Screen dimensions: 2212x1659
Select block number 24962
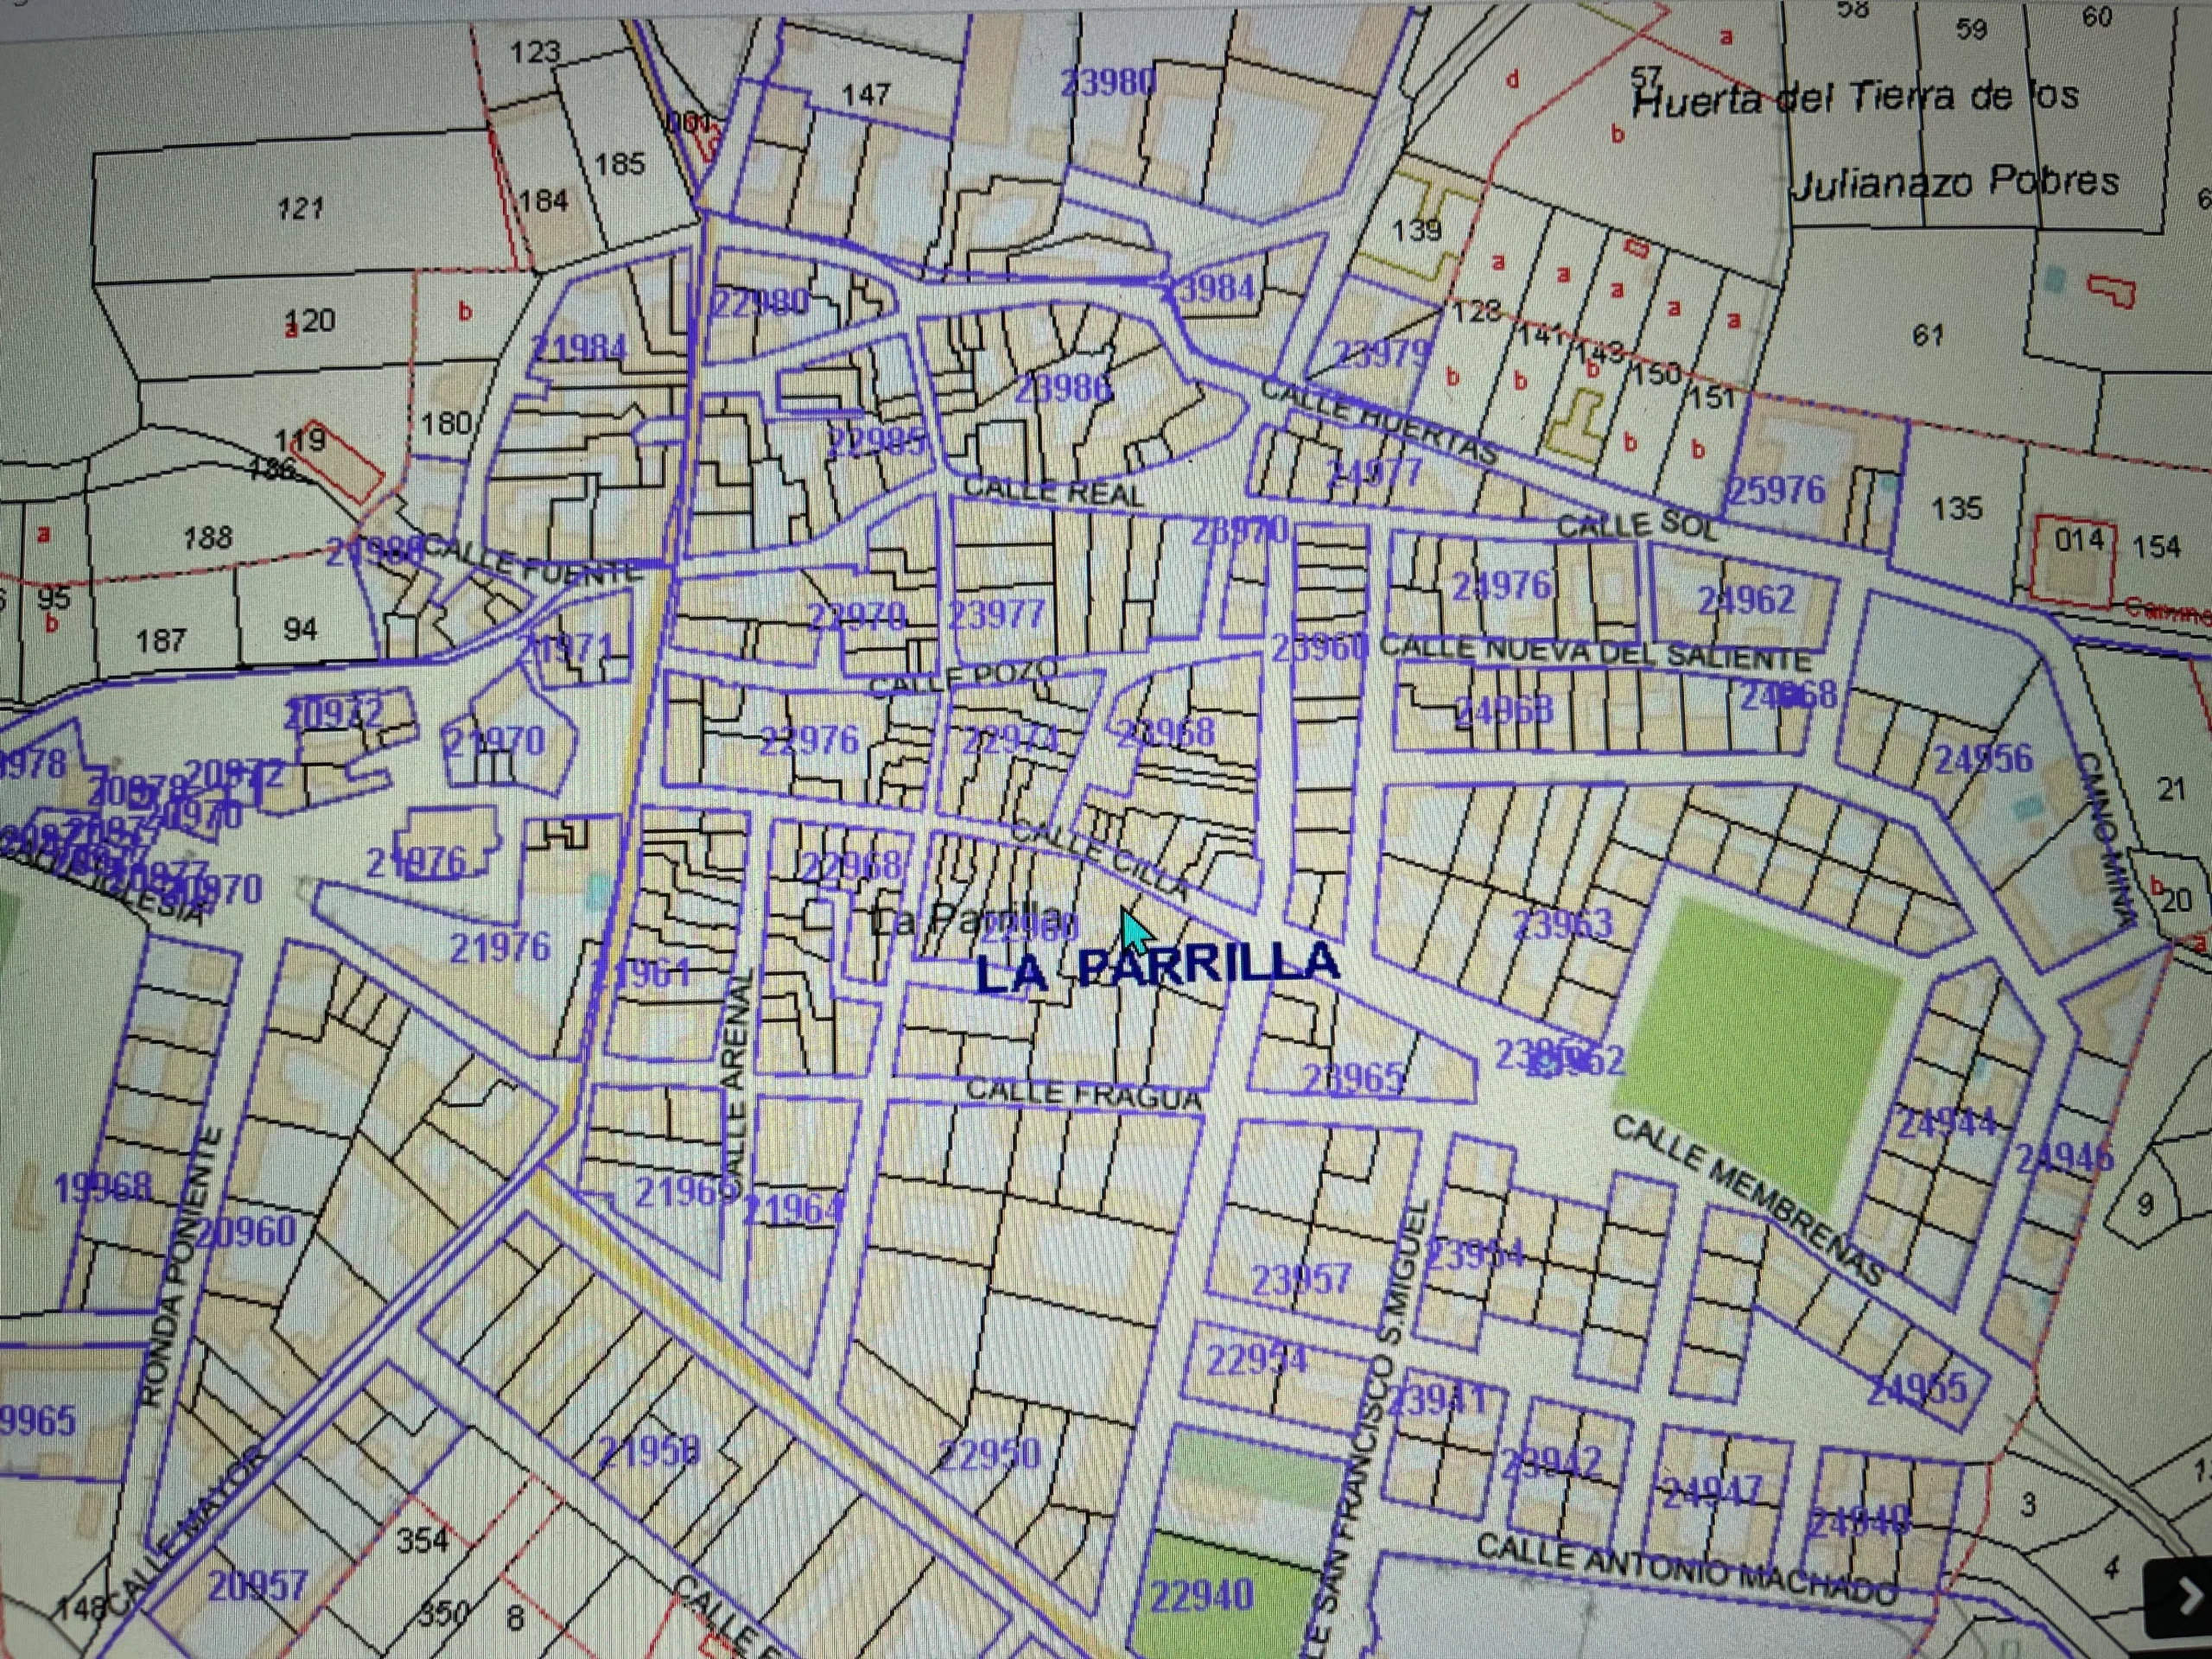pos(1746,600)
